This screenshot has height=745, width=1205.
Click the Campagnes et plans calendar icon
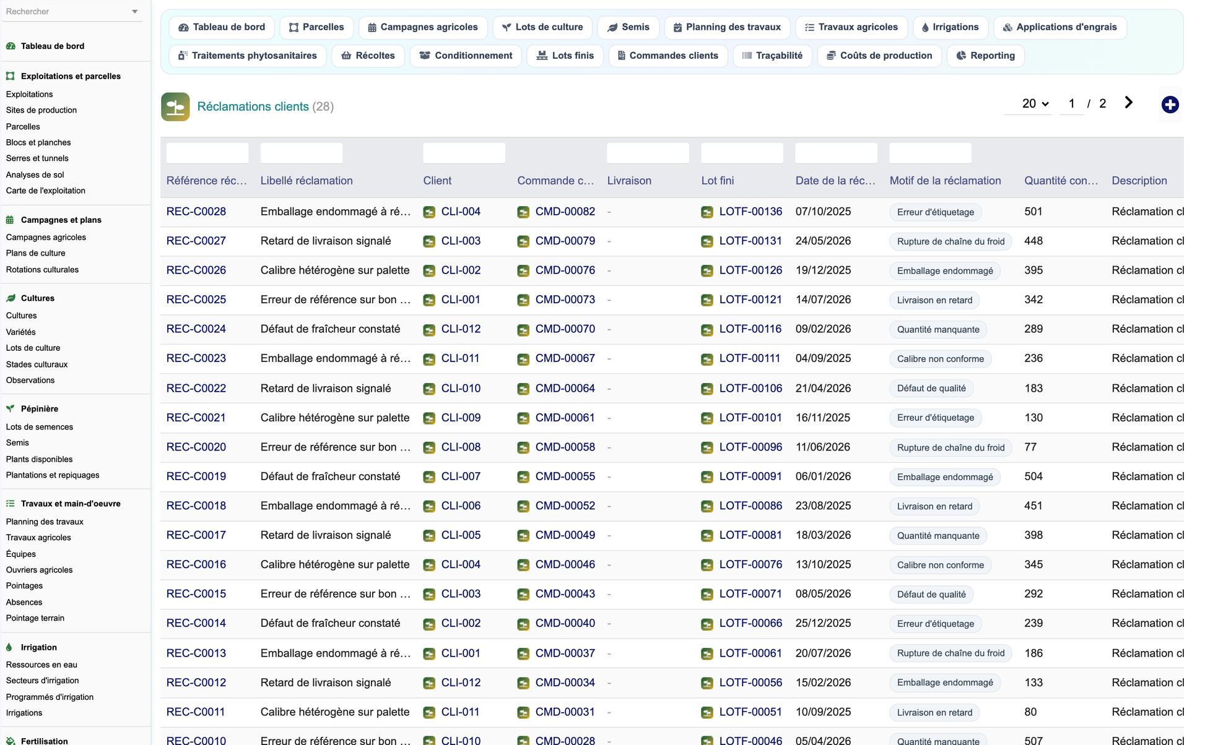click(x=11, y=220)
